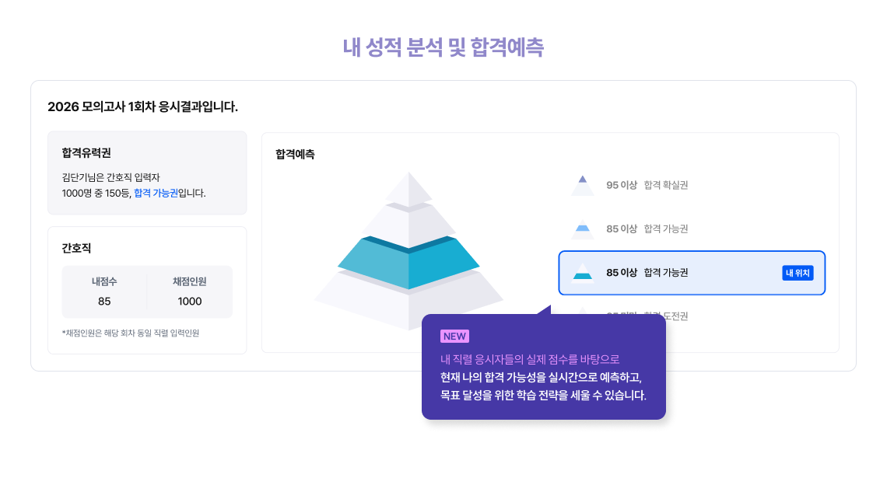The image size is (887, 485).
Task: Click the 합격예측 section heading
Action: click(x=295, y=155)
